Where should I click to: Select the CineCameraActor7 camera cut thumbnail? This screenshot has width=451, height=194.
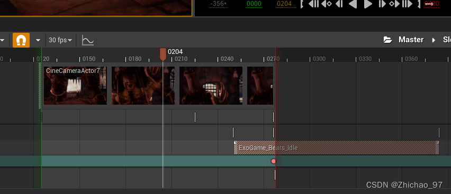tap(75, 86)
